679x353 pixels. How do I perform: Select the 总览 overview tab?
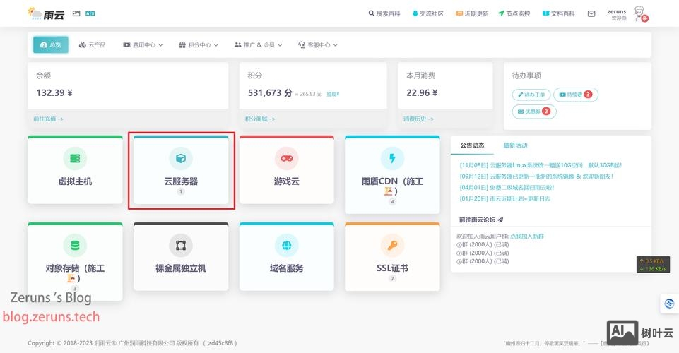point(51,44)
